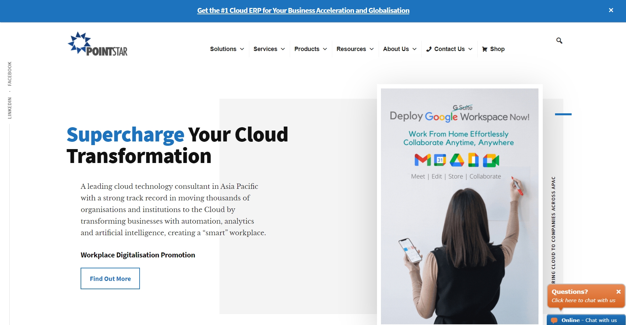Open the Solutions menu
626x325 pixels.
[223, 49]
